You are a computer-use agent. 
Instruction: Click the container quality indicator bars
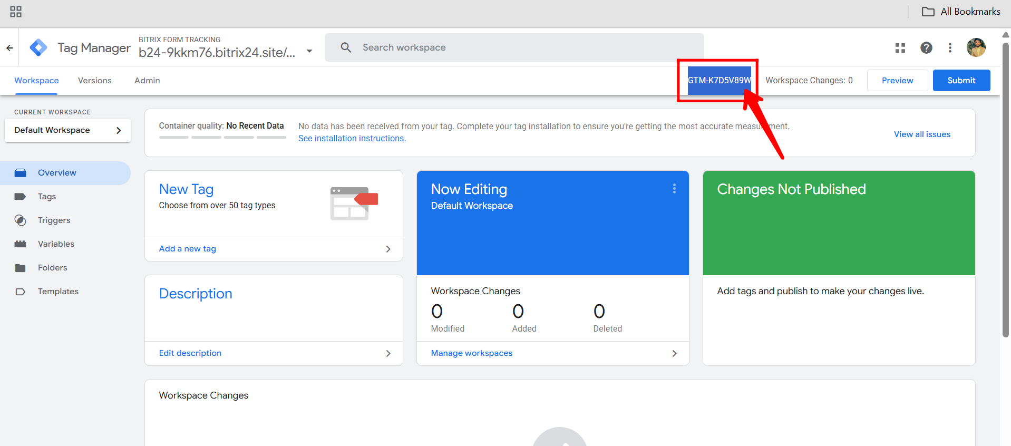coord(222,137)
